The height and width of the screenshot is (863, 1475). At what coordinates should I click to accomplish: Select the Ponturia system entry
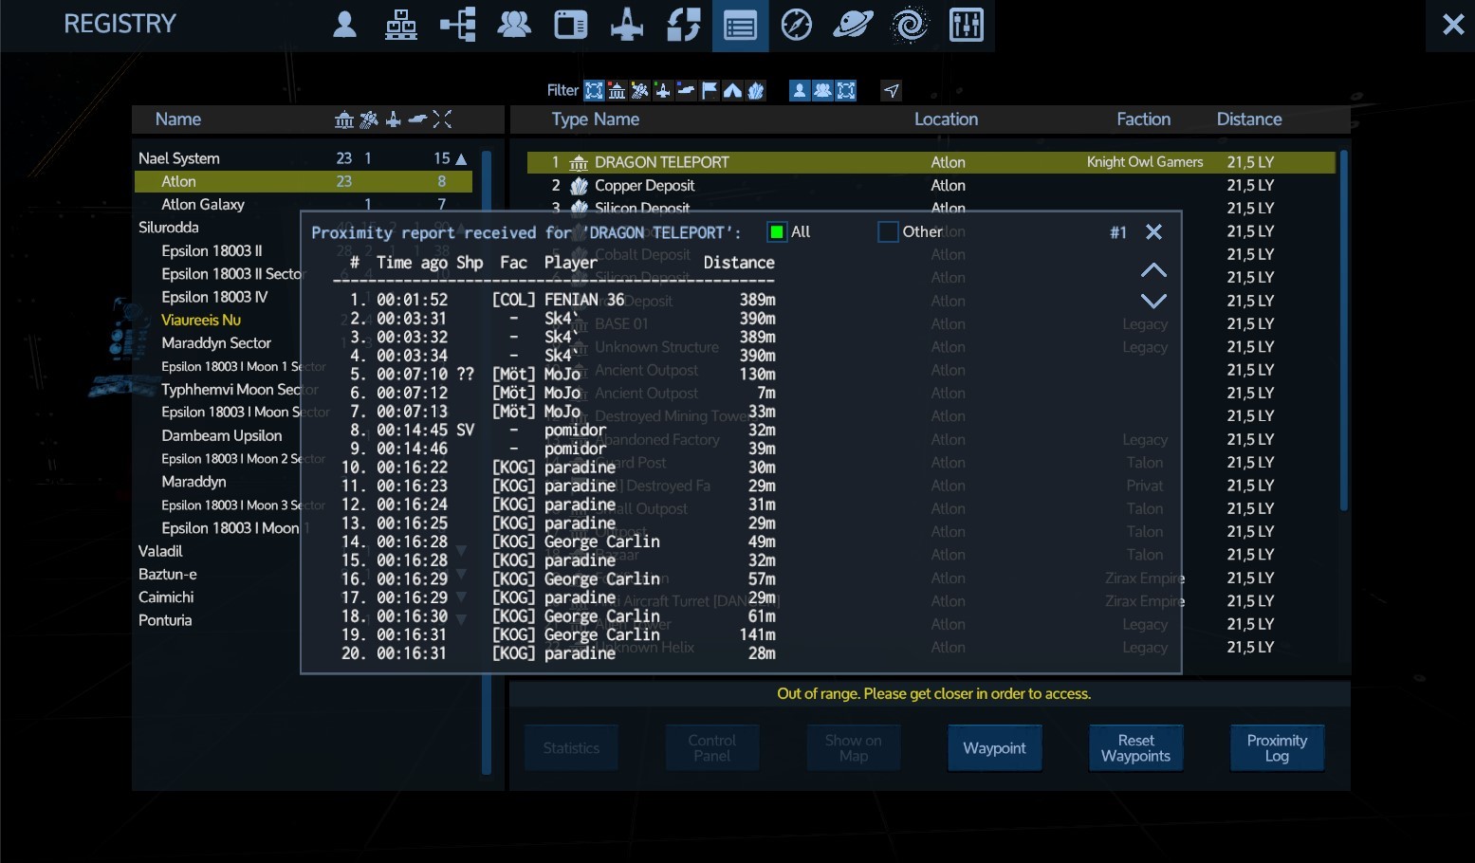tap(165, 620)
